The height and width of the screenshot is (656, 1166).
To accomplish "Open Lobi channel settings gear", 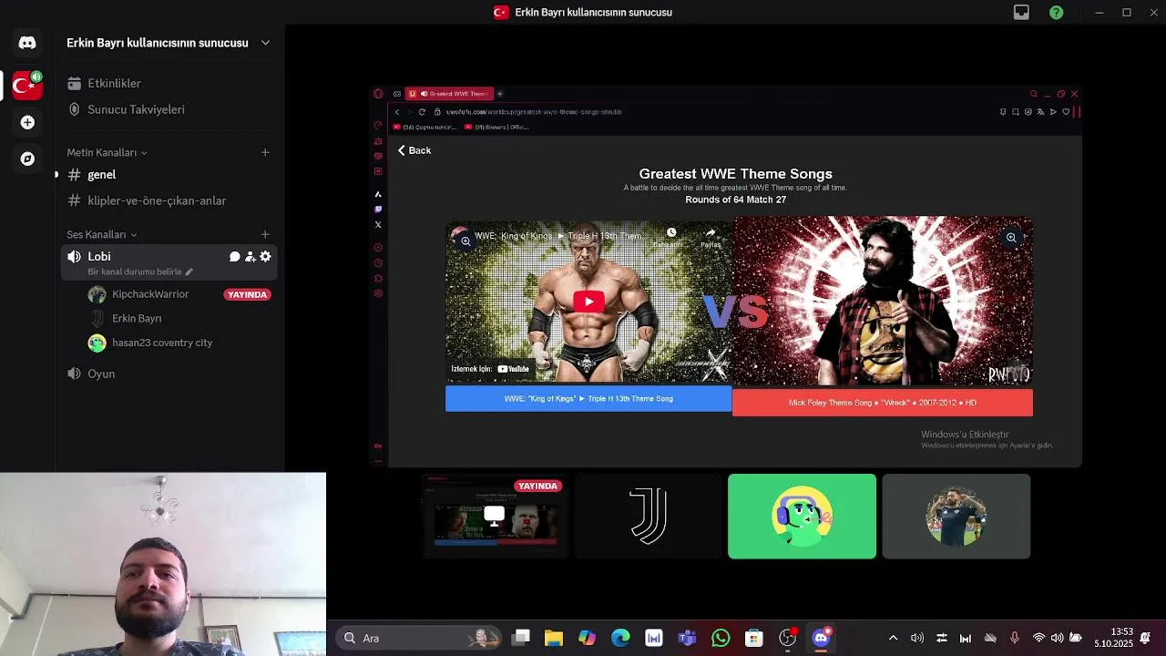I will pyautogui.click(x=265, y=257).
